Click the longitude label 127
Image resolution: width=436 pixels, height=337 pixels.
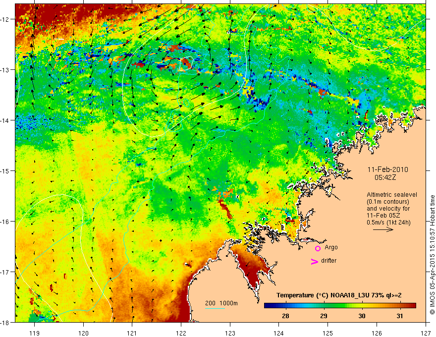[426, 333]
